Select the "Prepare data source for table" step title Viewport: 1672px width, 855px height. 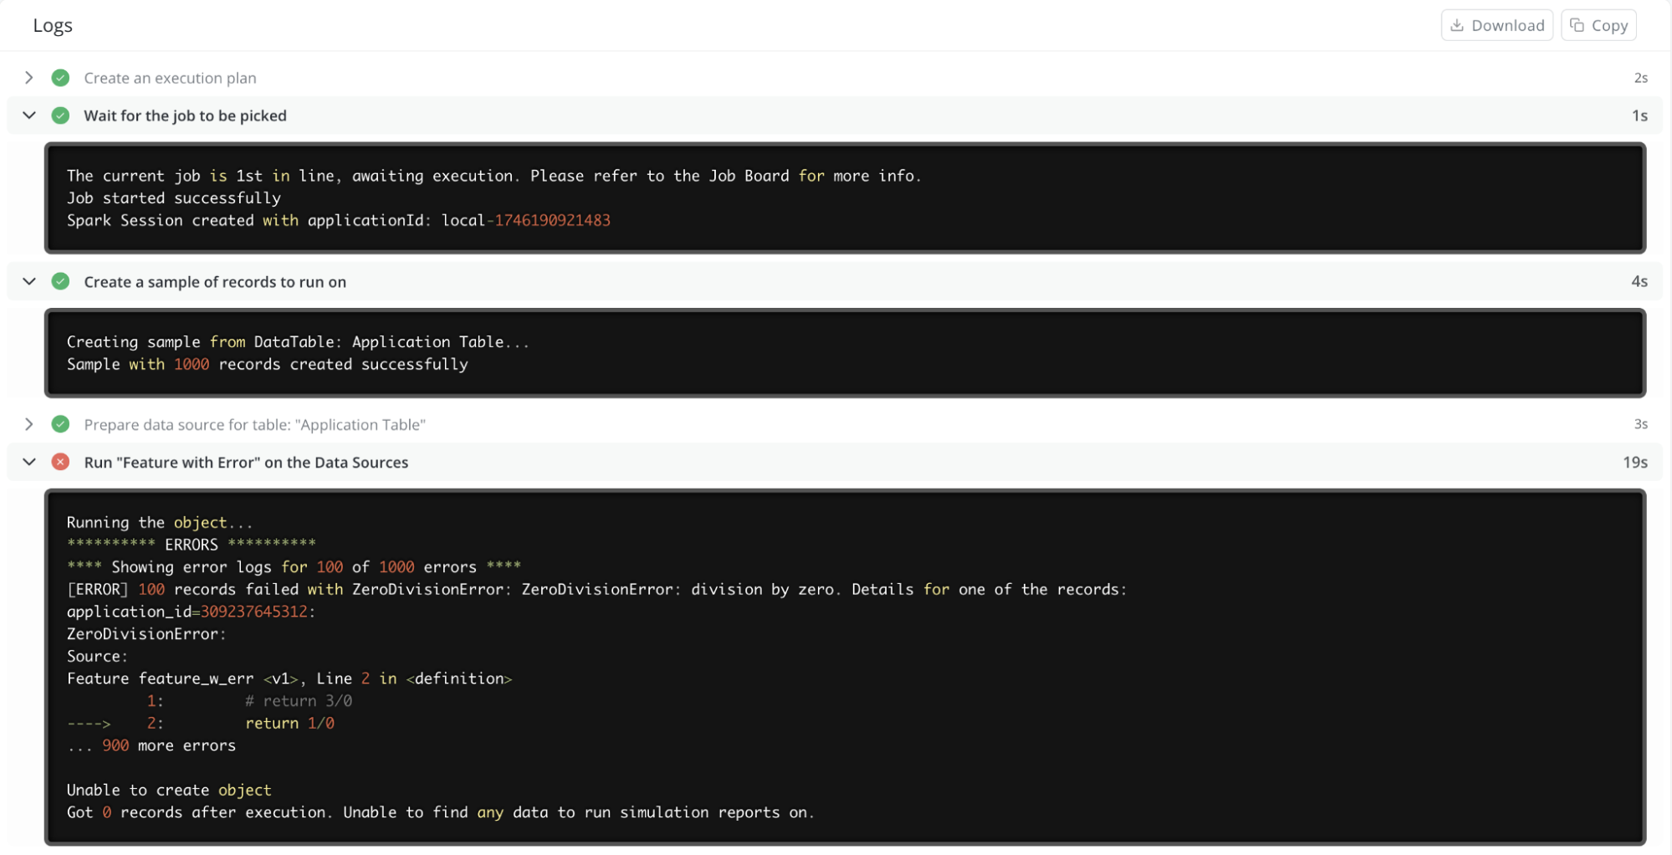(x=254, y=424)
